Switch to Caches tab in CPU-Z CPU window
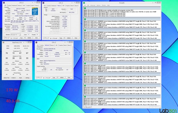This screenshot has height=113, width=178. point(10,6)
